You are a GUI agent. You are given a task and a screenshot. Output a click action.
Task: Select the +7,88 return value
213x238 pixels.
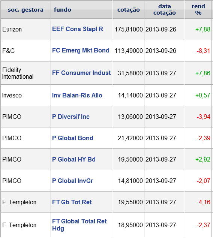pos(202,29)
